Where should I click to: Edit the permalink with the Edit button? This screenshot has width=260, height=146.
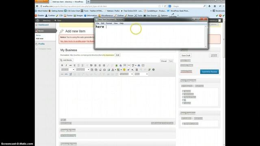pyautogui.click(x=117, y=55)
